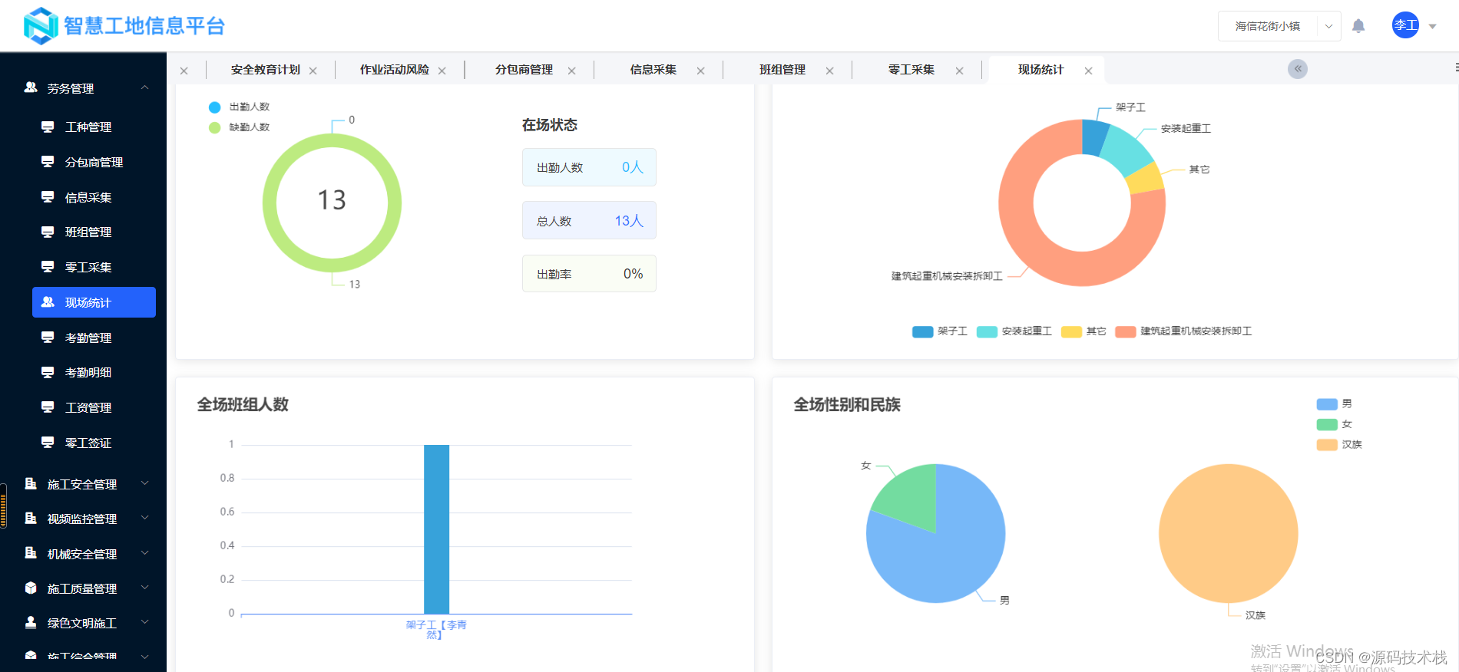Image resolution: width=1459 pixels, height=672 pixels.
Task: Click the icon beside 班组管理 in the sidebar
Action: tap(48, 232)
